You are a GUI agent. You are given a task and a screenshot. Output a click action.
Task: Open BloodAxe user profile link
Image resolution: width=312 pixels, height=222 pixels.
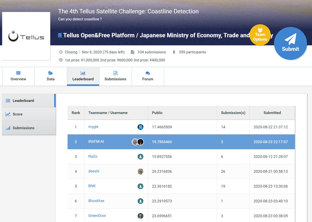click(96, 201)
